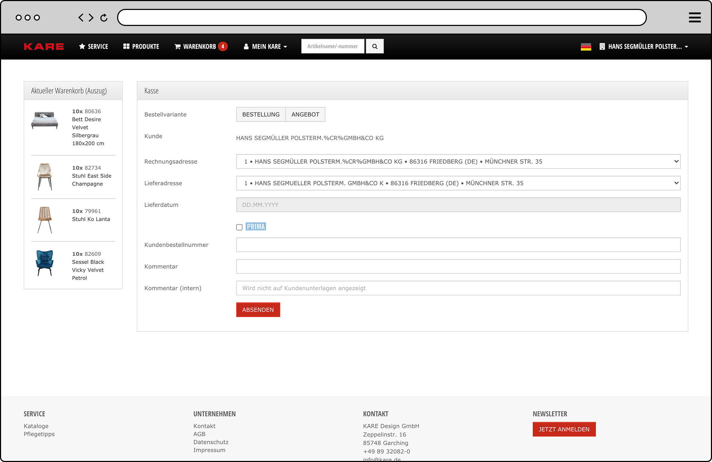Open Bett Desire Velvet bed thumbnail
712x462 pixels.
pyautogui.click(x=44, y=120)
